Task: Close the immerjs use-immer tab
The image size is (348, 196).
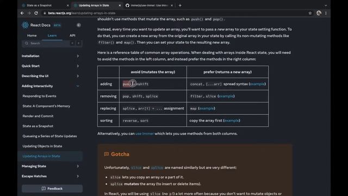Action: (x=172, y=5)
